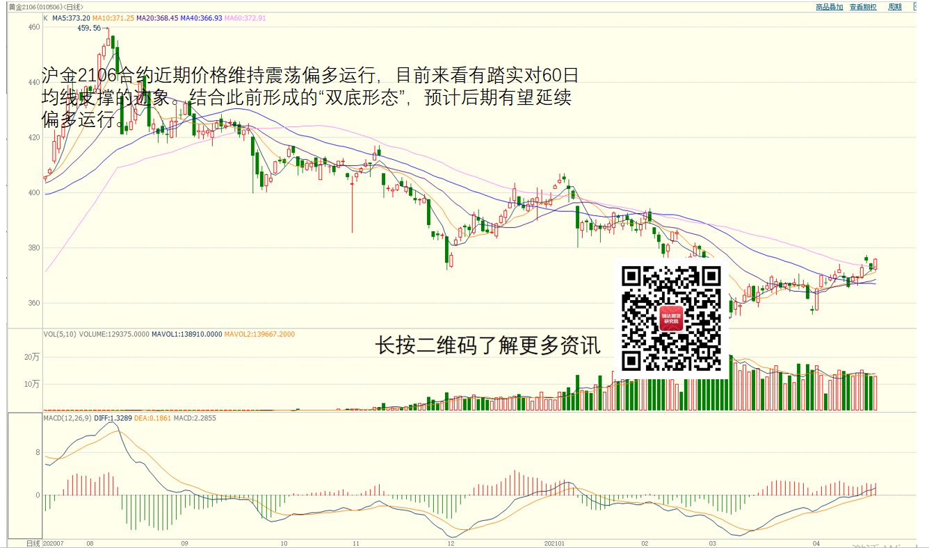Click the 459.56 high price annotation
The image size is (929, 548).
[x=89, y=28]
